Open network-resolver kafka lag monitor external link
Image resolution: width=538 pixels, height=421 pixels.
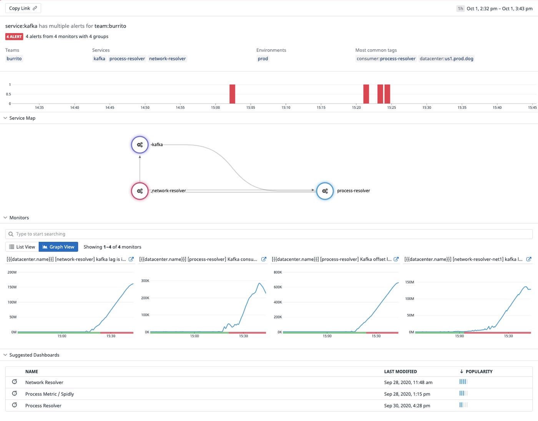click(x=131, y=259)
